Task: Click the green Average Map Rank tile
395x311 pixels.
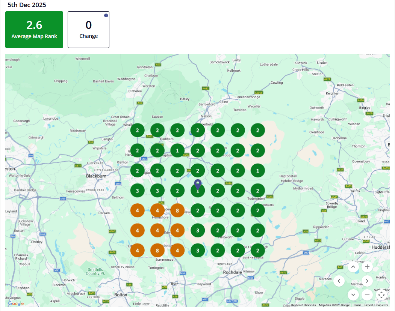Action: tap(34, 30)
